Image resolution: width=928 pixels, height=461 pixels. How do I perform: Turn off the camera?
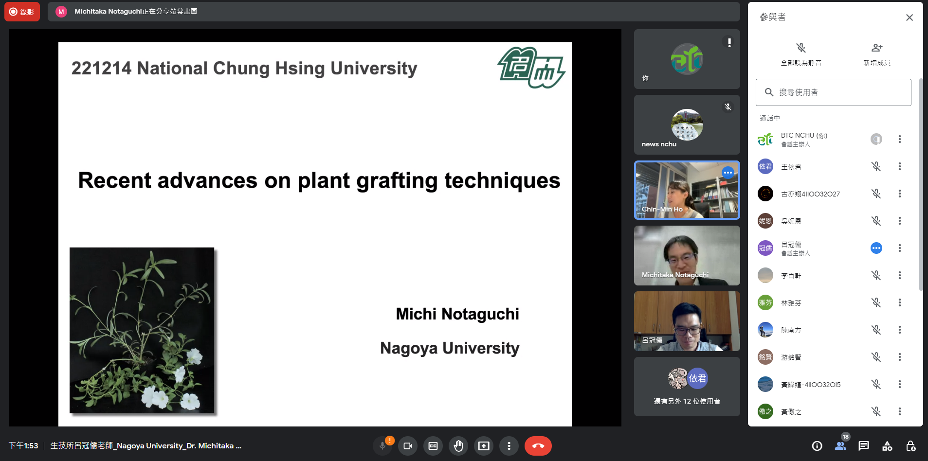click(407, 445)
